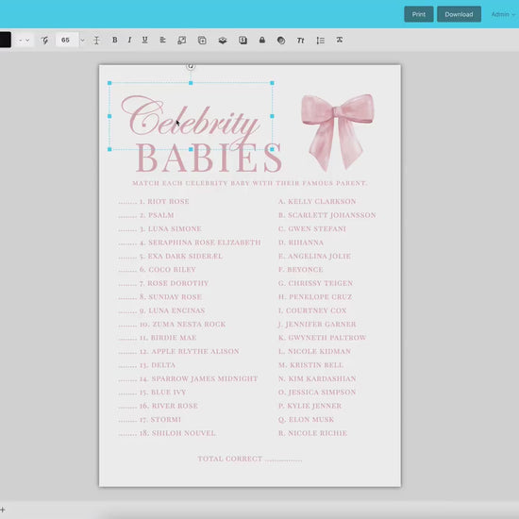Viewport: 519px width, 519px height.
Task: Toggle italic formatting
Action: 129,40
